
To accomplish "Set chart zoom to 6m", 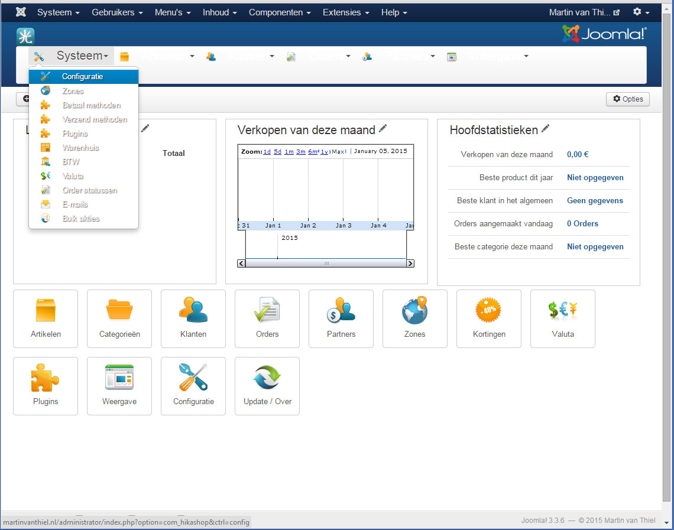I will pos(313,152).
